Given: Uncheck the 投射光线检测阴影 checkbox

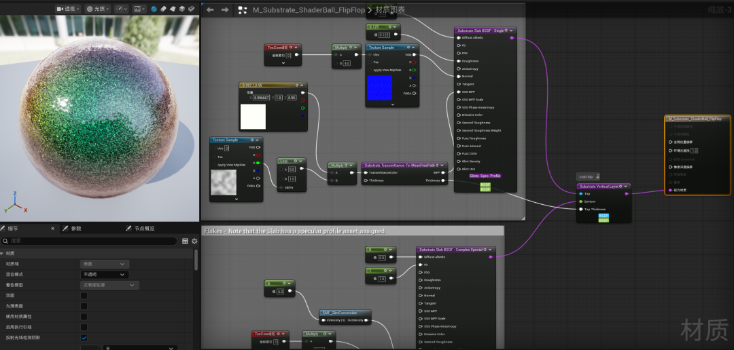Looking at the screenshot, I should (x=84, y=338).
